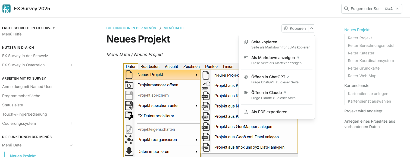Collapse the Kopieren dropdown arrow
This screenshot has height=157, width=410.
[312, 28]
